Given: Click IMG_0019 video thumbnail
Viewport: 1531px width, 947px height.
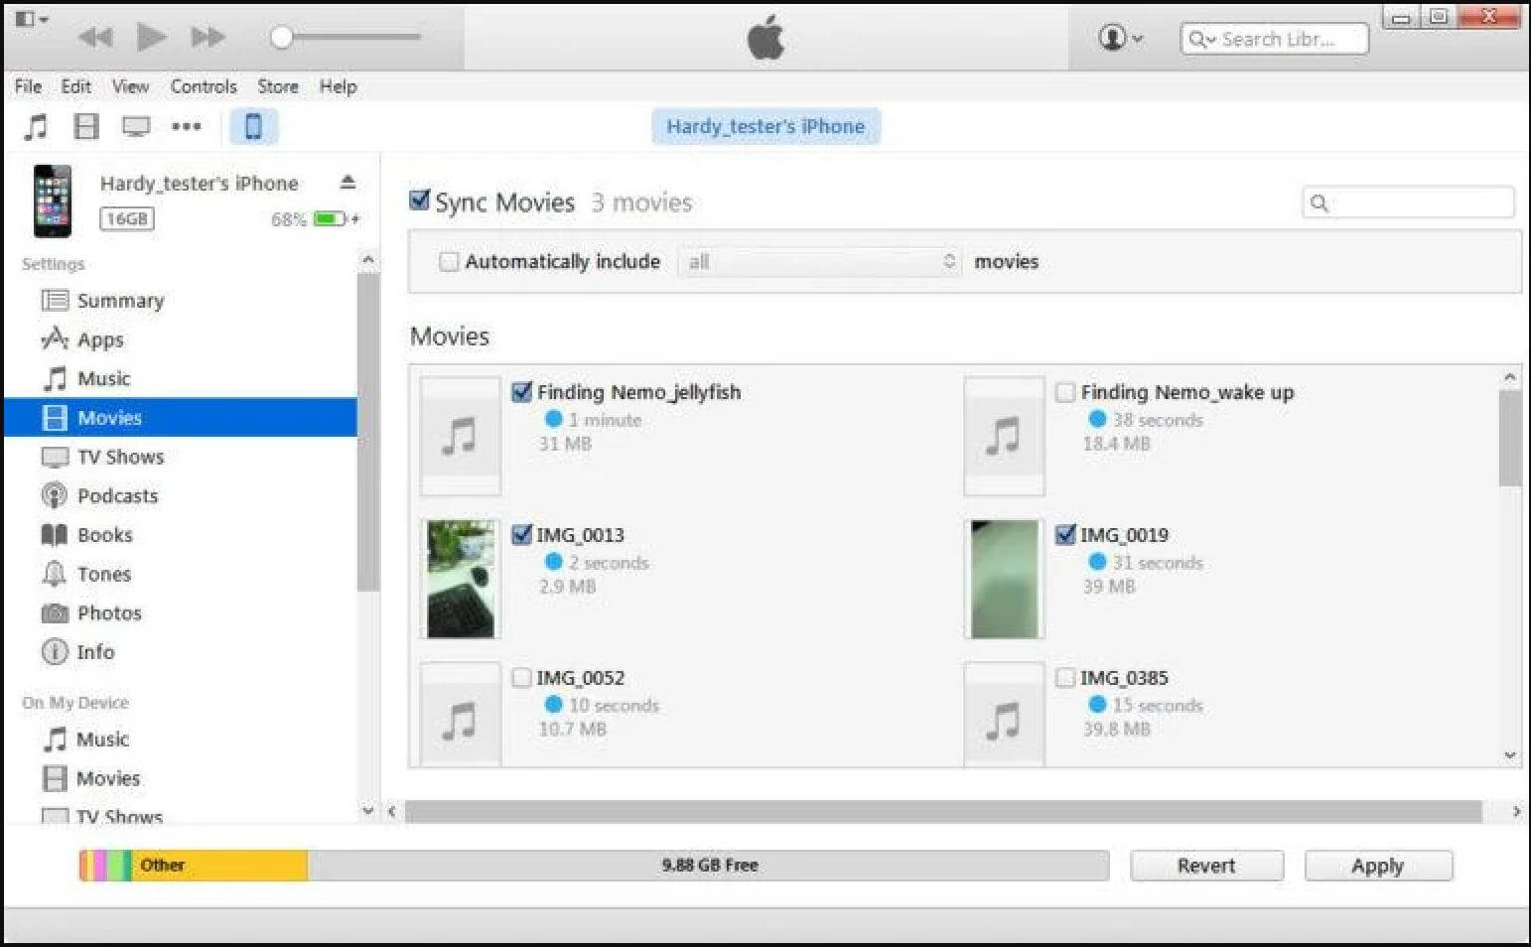Looking at the screenshot, I should point(1004,579).
